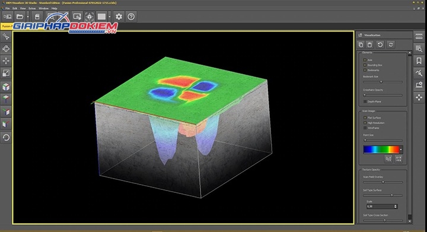Viewport: 427px width, 232px height.
Task: Open the navigation arrows side panel icon
Action: click(419, 97)
